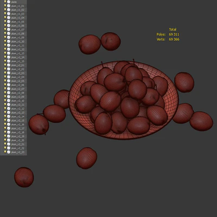Hide plum_v1_13 via its lightbulb icon
Viewport: 217px width, 217px height.
[x=5, y=53]
